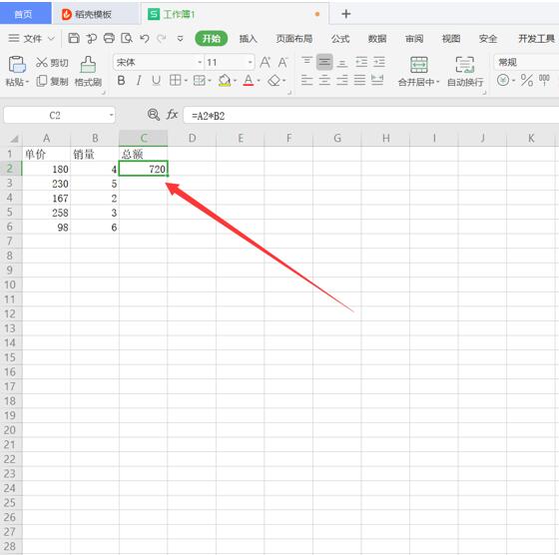This screenshot has width=559, height=555.
Task: Open the File menu
Action: point(32,39)
